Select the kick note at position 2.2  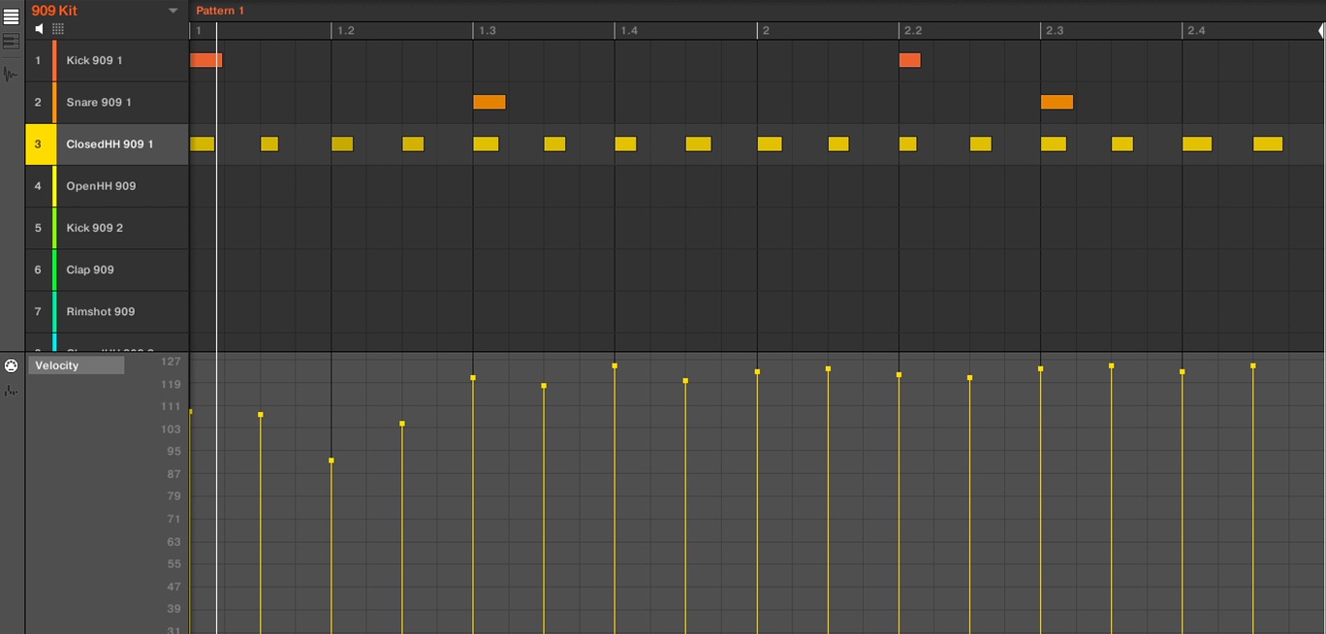point(909,60)
